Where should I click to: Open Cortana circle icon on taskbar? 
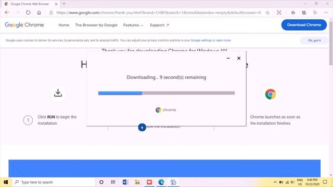[x=101, y=182]
